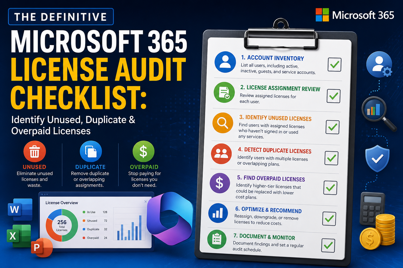The width and height of the screenshot is (403, 268).
Task: Toggle the Identify Unused Licenses checkbox
Action: coord(332,127)
